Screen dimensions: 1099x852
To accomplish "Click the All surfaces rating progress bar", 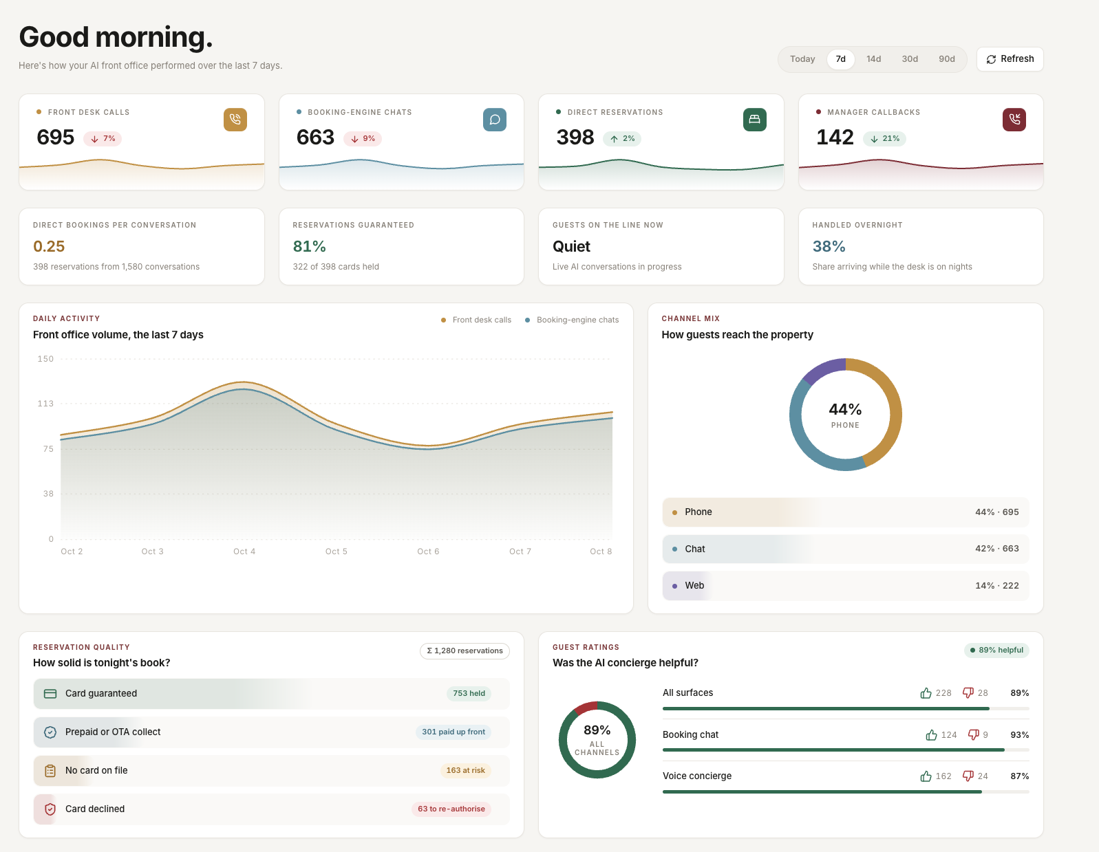I will 846,708.
